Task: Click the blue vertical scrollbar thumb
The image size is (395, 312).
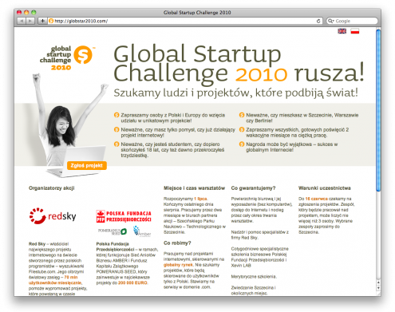Action: [378, 110]
